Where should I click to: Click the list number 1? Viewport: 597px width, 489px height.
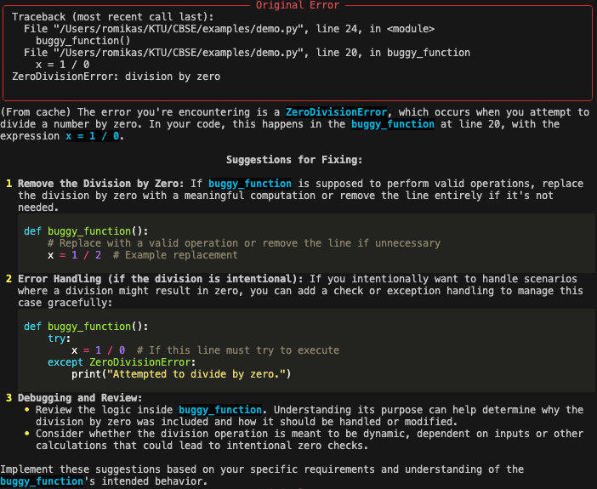click(9, 184)
